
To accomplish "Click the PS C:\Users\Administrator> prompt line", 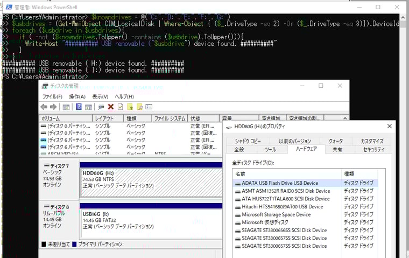I will 45,76.
